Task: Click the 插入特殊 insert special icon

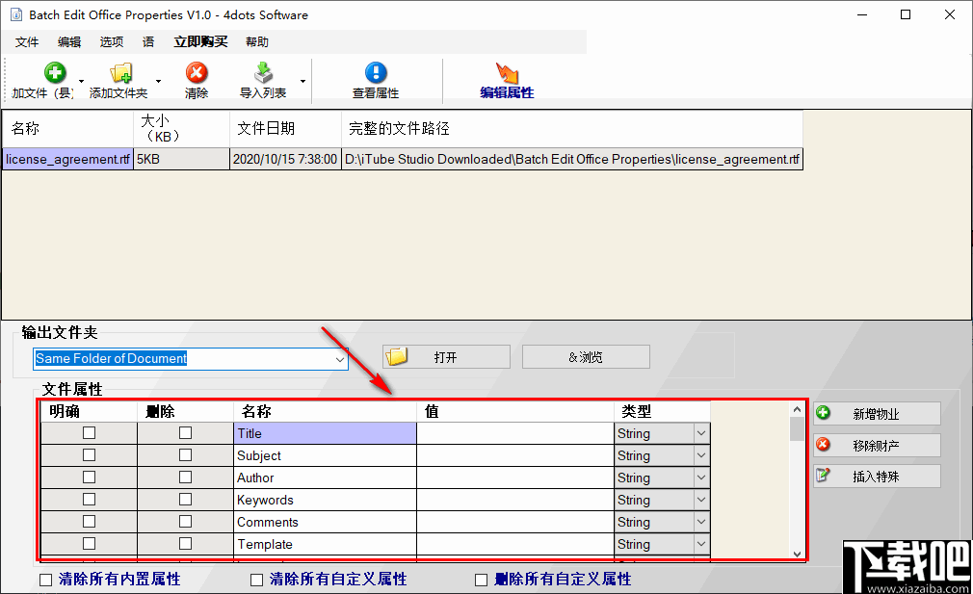Action: coord(824,475)
